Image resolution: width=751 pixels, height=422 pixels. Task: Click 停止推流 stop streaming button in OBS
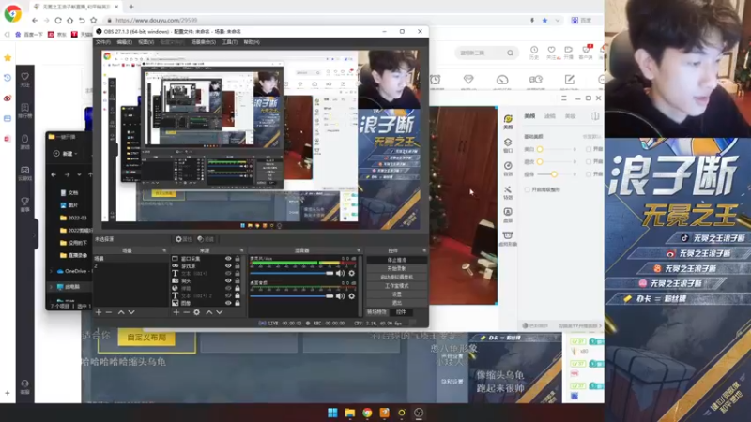click(396, 261)
